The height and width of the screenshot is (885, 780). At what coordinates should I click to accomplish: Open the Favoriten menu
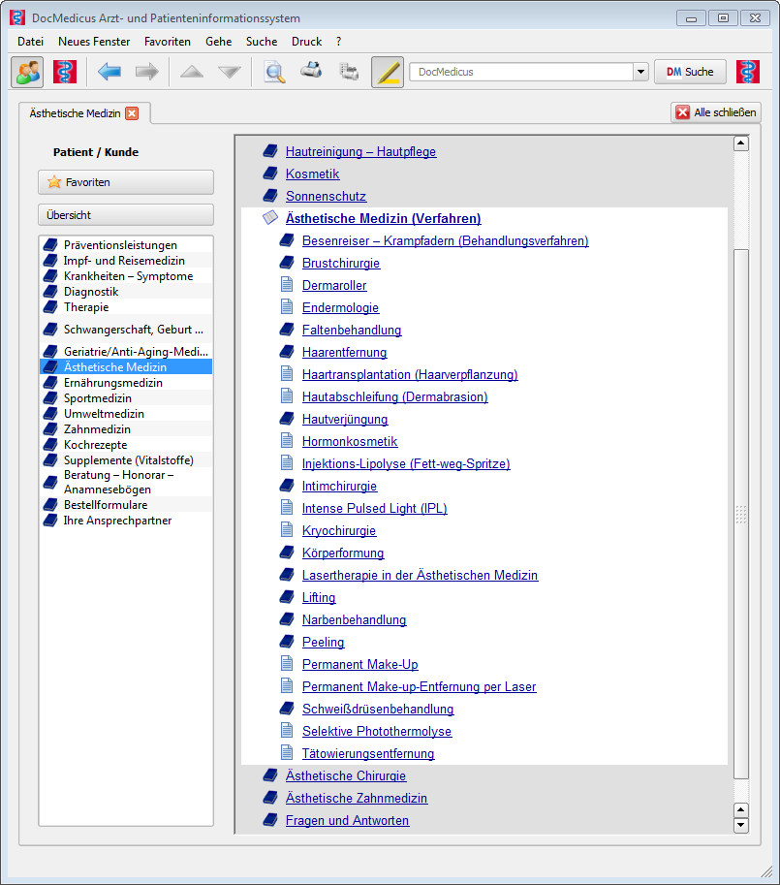click(168, 42)
